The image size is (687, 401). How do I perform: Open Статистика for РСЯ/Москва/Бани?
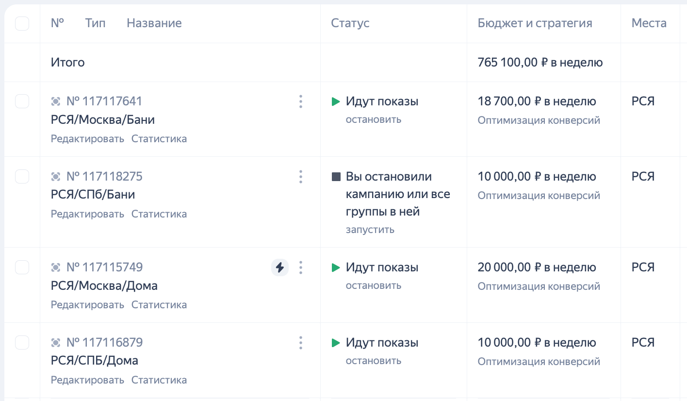click(159, 139)
